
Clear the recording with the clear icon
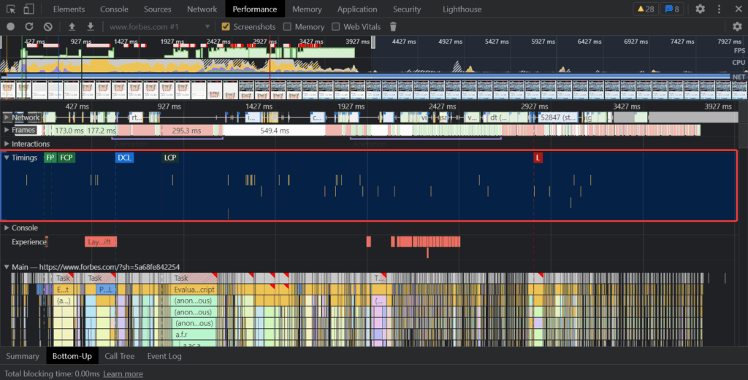coord(47,27)
